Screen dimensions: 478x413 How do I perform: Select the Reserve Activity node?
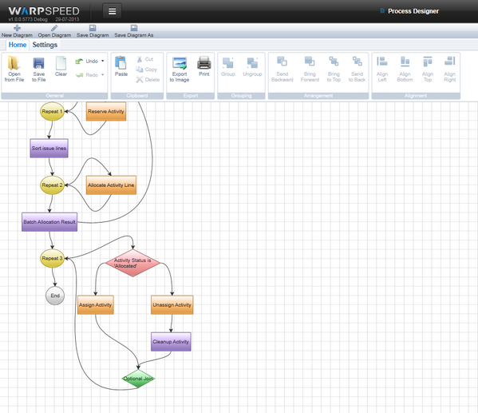tap(106, 111)
